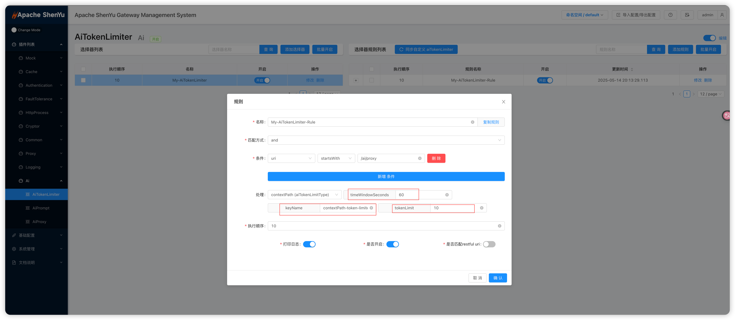This screenshot has width=735, height=320.
Task: Click the confirm button in dialog
Action: pyautogui.click(x=498, y=278)
